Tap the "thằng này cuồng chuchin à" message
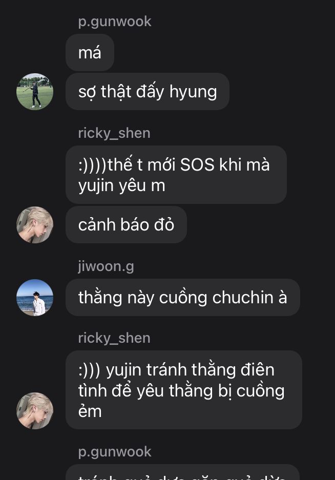The image size is (335, 480). (183, 297)
